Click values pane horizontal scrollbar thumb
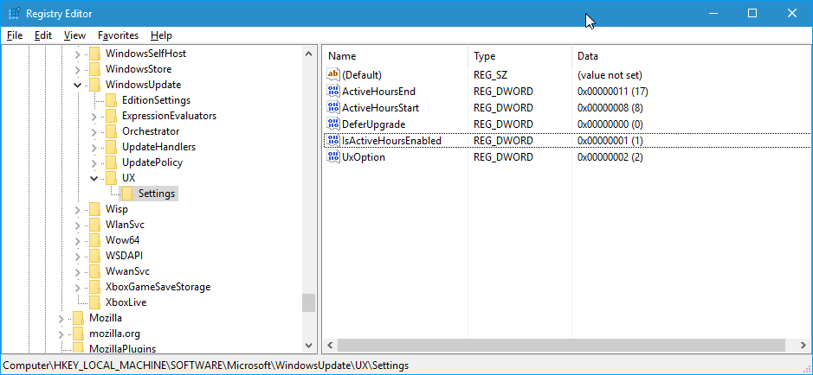 [560, 345]
